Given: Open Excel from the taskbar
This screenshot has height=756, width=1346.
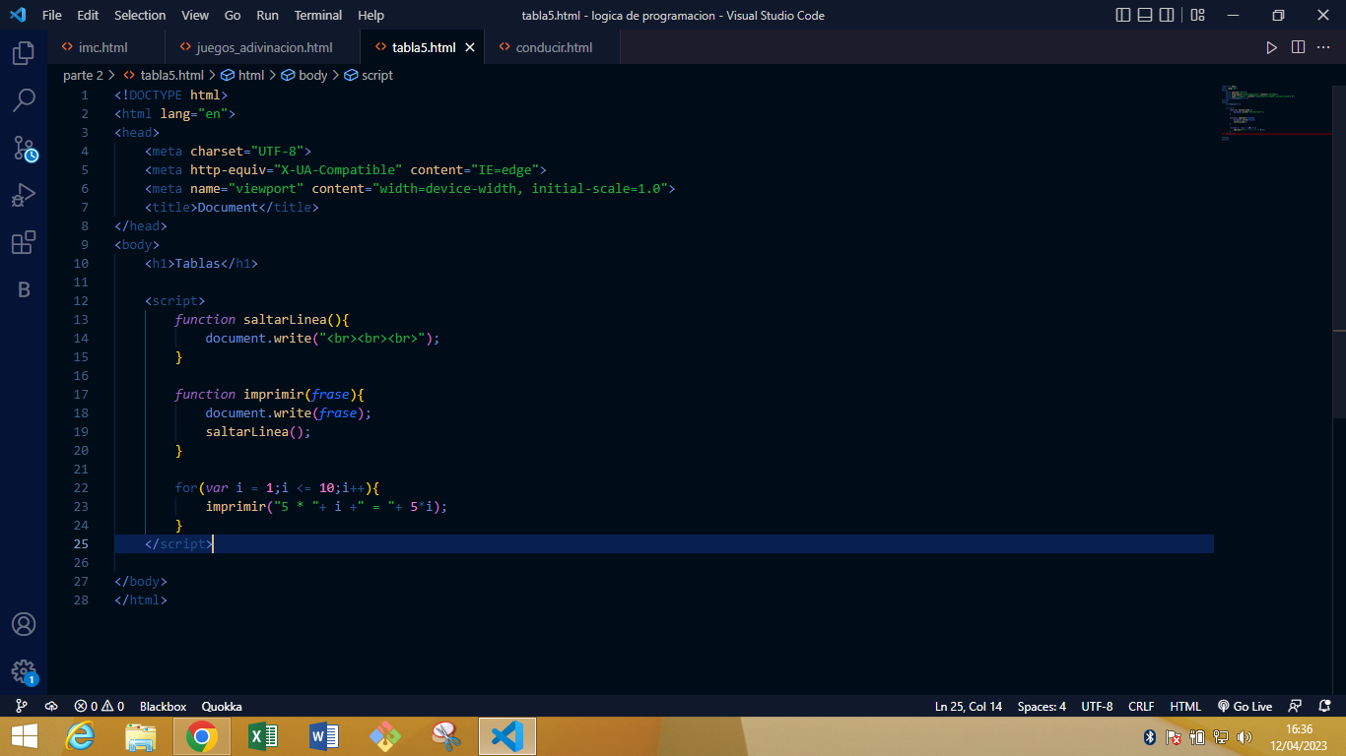Looking at the screenshot, I should click(x=263, y=736).
